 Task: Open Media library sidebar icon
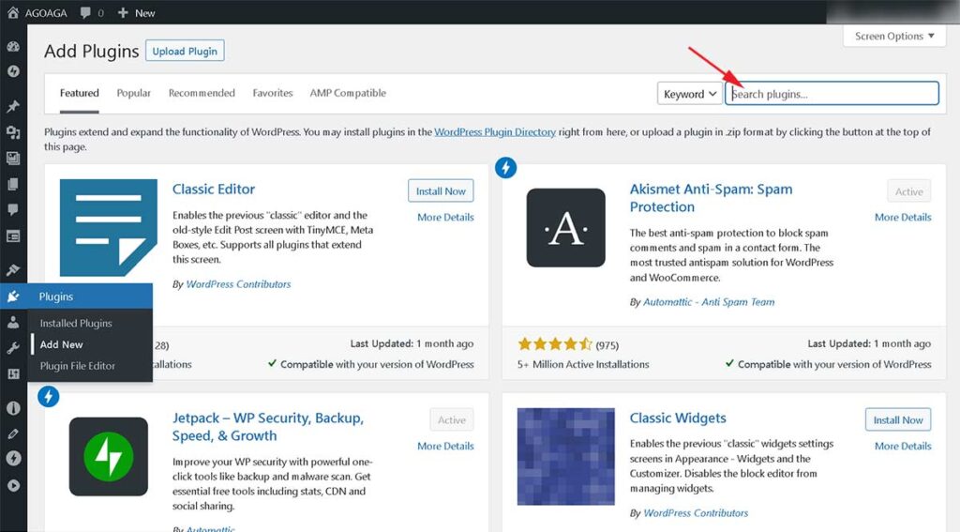13,131
